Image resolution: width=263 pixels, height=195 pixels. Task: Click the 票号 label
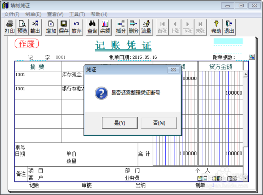(21, 147)
